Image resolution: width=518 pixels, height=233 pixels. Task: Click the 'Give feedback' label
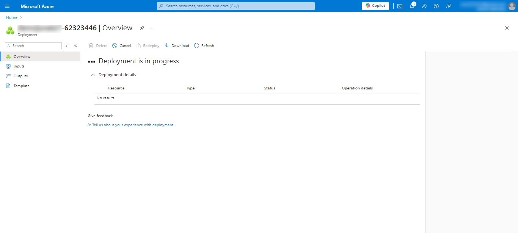100,116
